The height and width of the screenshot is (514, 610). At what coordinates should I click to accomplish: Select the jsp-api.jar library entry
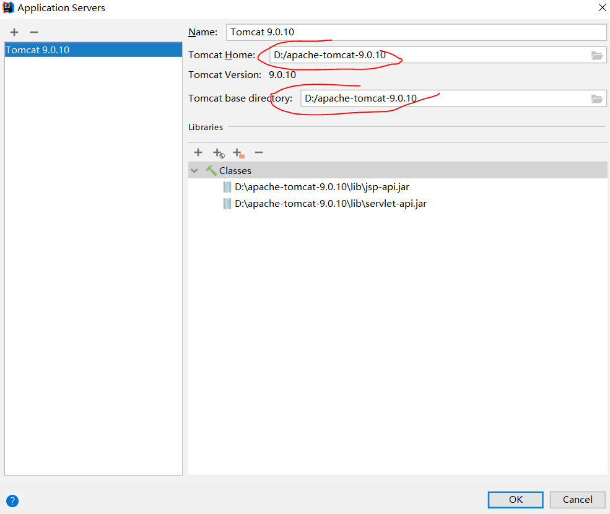(x=322, y=187)
